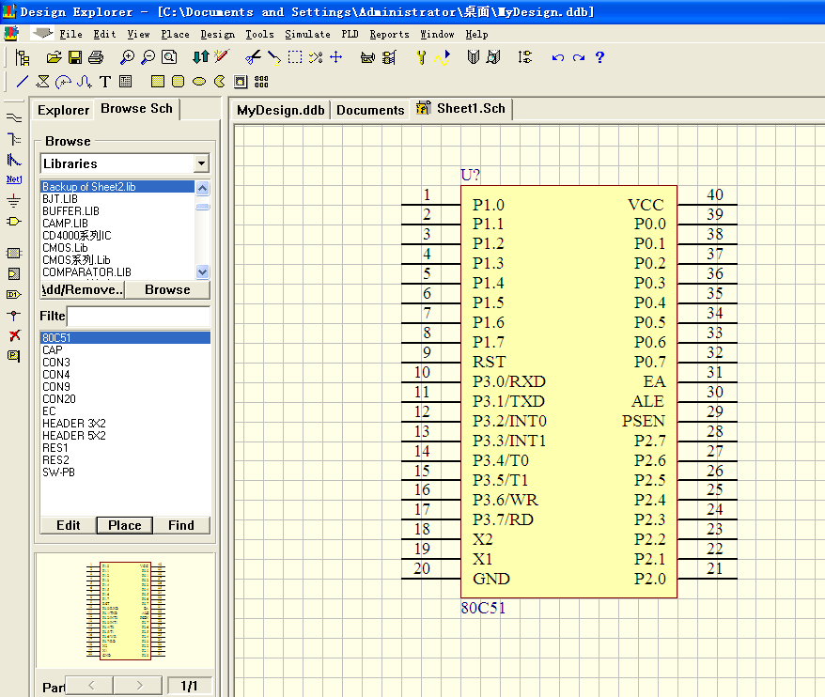
Task: Select CMOS.Lib in library list
Action: pyautogui.click(x=65, y=248)
